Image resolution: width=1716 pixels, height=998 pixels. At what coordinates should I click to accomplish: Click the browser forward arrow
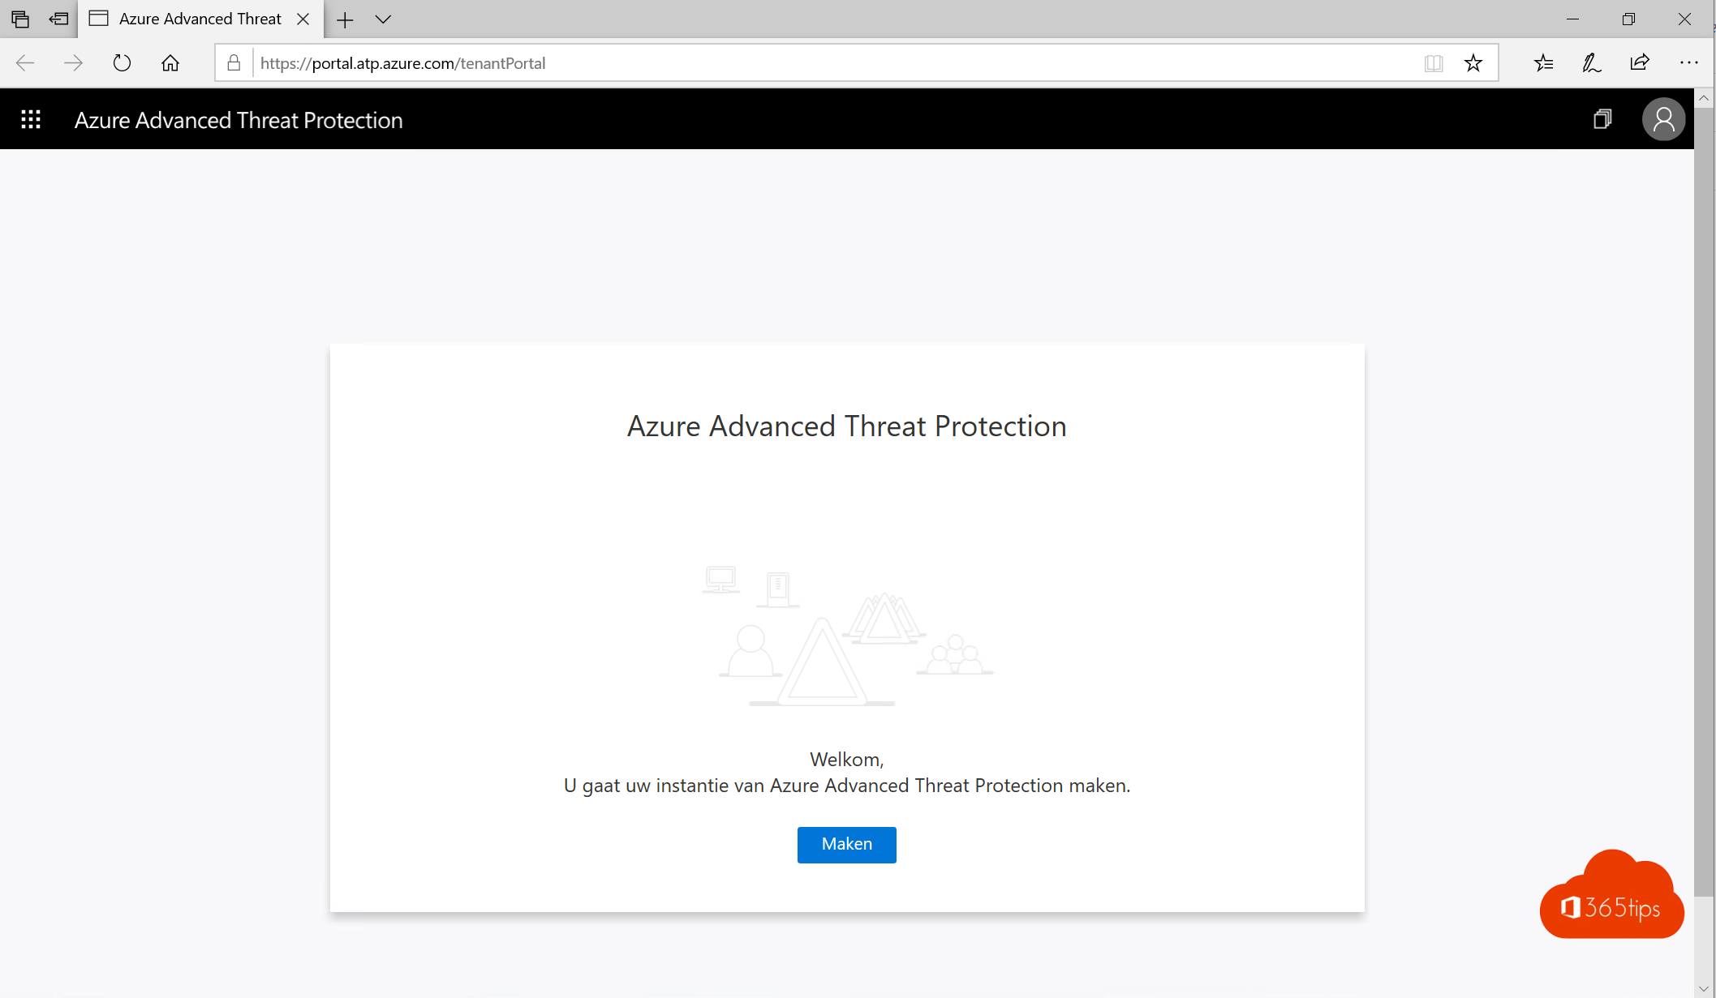pos(74,63)
